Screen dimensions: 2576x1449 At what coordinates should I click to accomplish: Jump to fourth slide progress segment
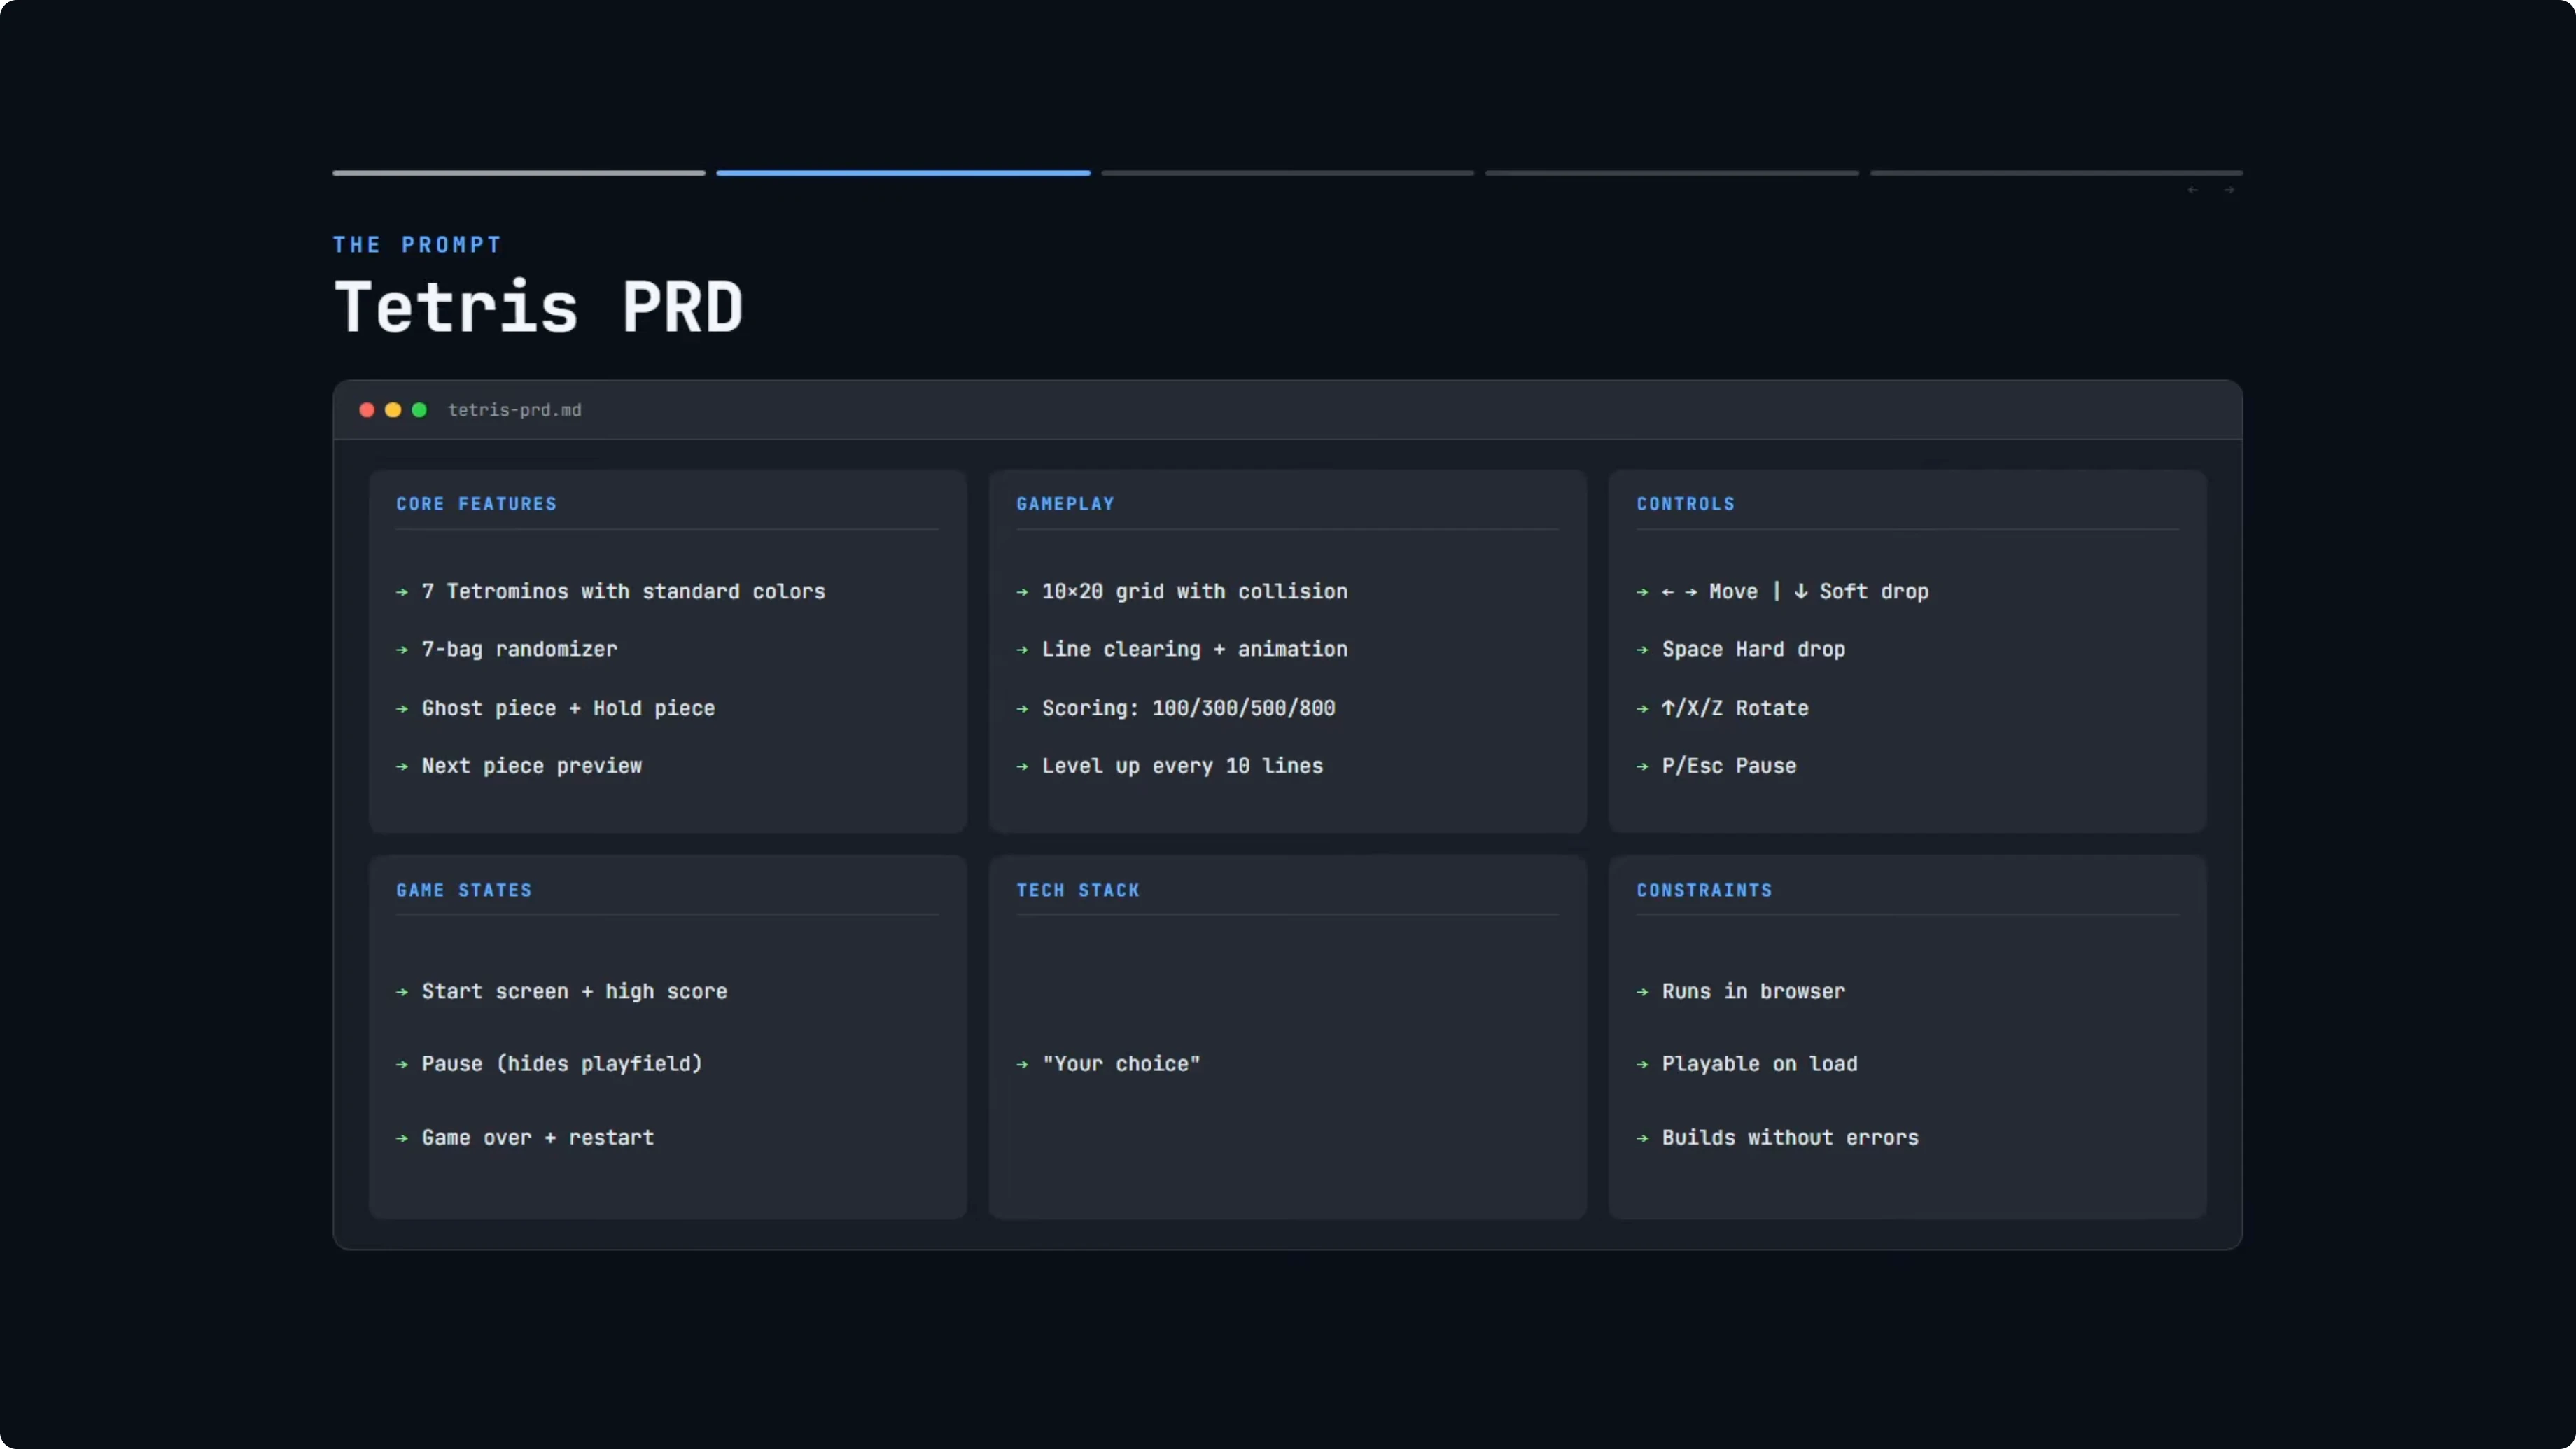pos(1671,173)
